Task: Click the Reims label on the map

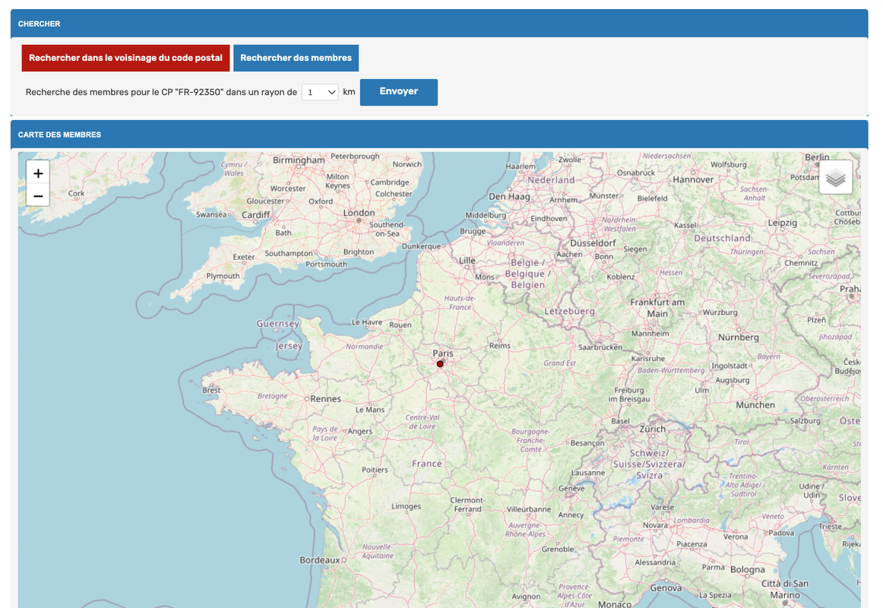Action: click(499, 345)
